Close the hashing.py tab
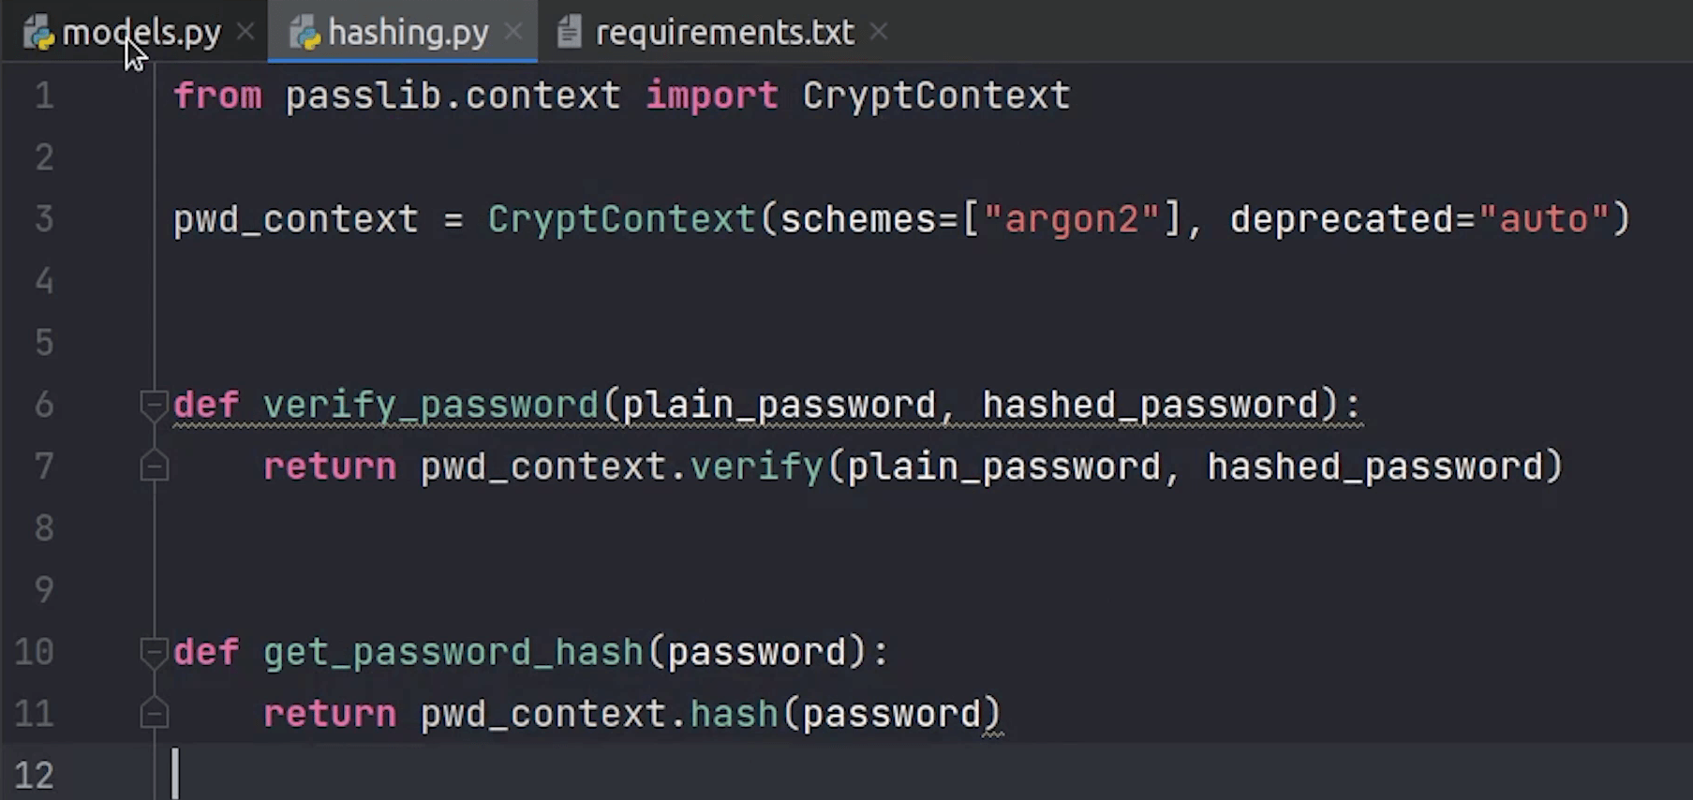 [x=513, y=33]
